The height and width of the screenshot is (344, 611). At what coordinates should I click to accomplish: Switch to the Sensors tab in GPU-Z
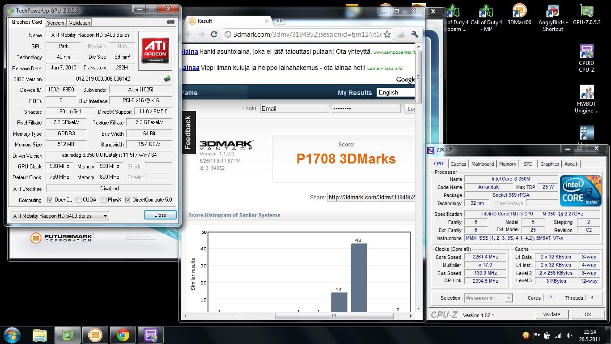55,22
